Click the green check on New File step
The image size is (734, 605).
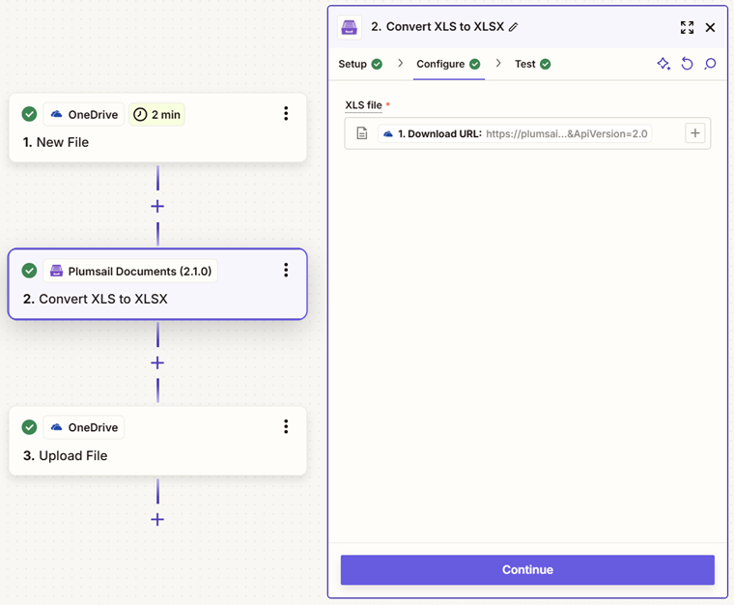[30, 114]
